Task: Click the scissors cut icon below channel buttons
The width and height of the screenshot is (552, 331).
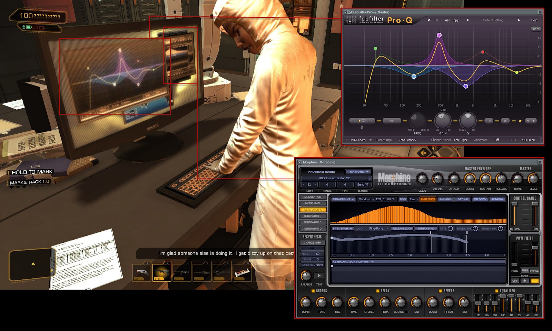Action: [x=362, y=127]
